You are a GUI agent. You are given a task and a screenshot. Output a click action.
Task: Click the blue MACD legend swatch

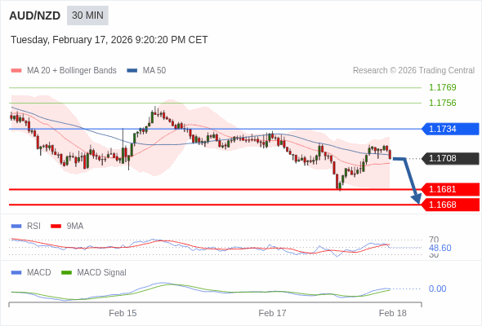point(16,273)
